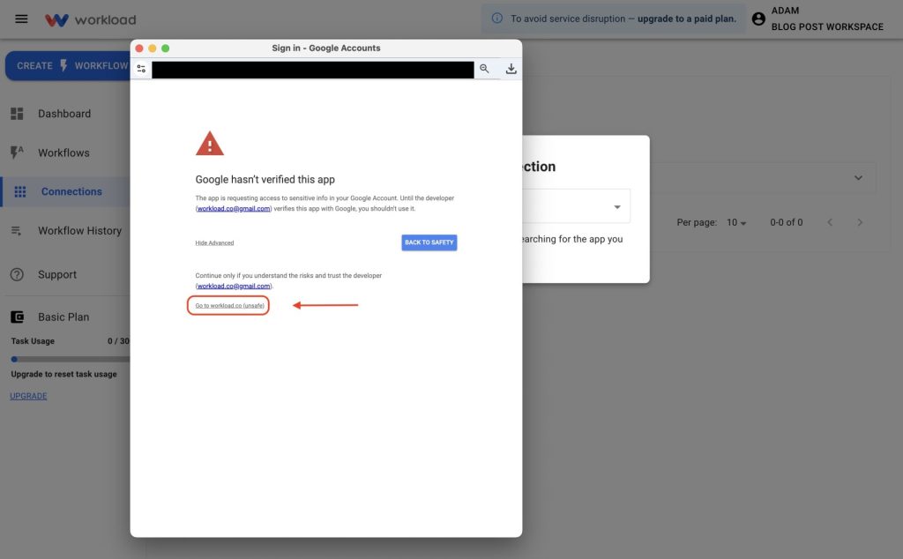Click the Workflow History list icon
This screenshot has height=559, width=903.
[x=17, y=231]
